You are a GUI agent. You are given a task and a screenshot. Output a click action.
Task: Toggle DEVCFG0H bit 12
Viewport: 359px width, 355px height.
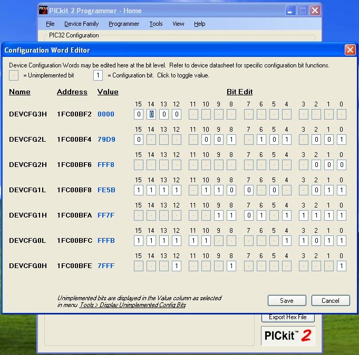click(176, 266)
